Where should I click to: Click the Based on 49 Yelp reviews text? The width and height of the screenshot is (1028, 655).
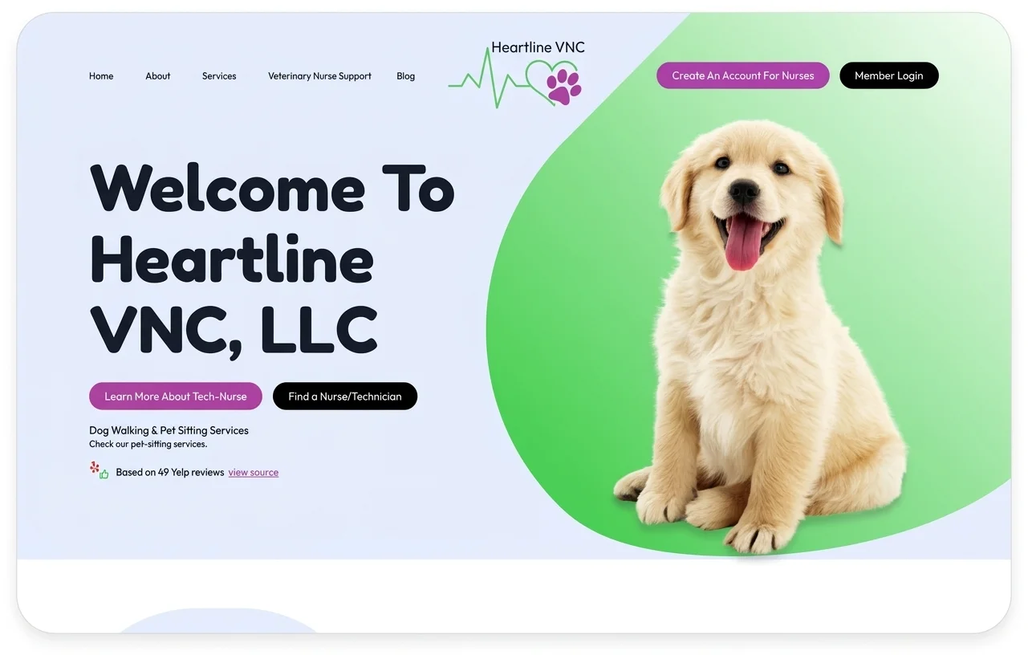[x=170, y=472]
